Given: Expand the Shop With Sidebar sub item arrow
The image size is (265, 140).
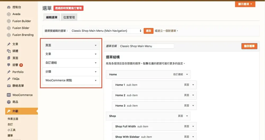Looking at the screenshot, I should tap(193, 137).
